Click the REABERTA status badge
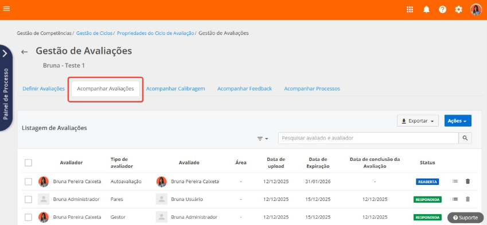The width and height of the screenshot is (487, 225). [427, 181]
